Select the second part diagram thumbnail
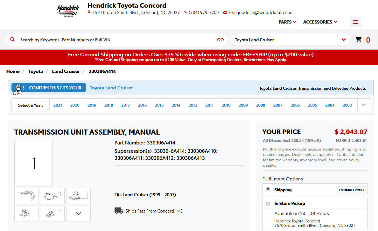 click(52, 196)
